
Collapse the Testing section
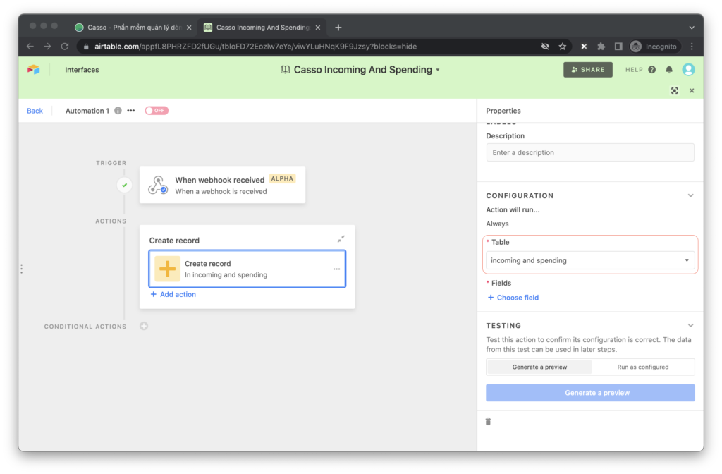coord(691,325)
